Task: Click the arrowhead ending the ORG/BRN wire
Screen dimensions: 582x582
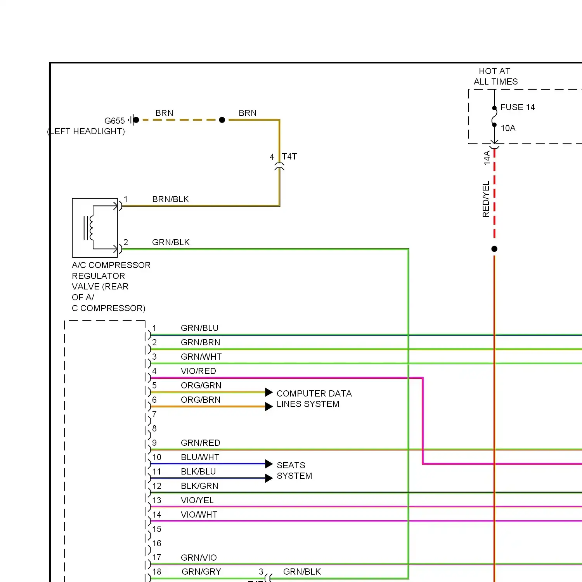Action: (x=269, y=407)
